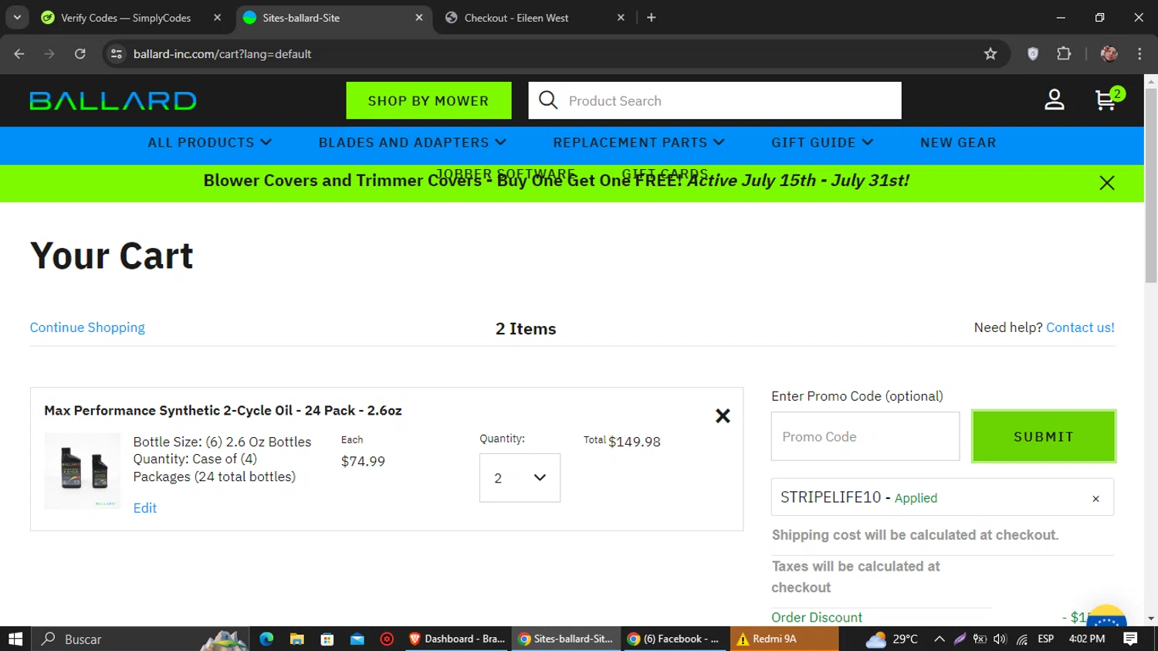This screenshot has height=651, width=1158.
Task: Switch the ESP keyboard language indicator
Action: pyautogui.click(x=1046, y=639)
